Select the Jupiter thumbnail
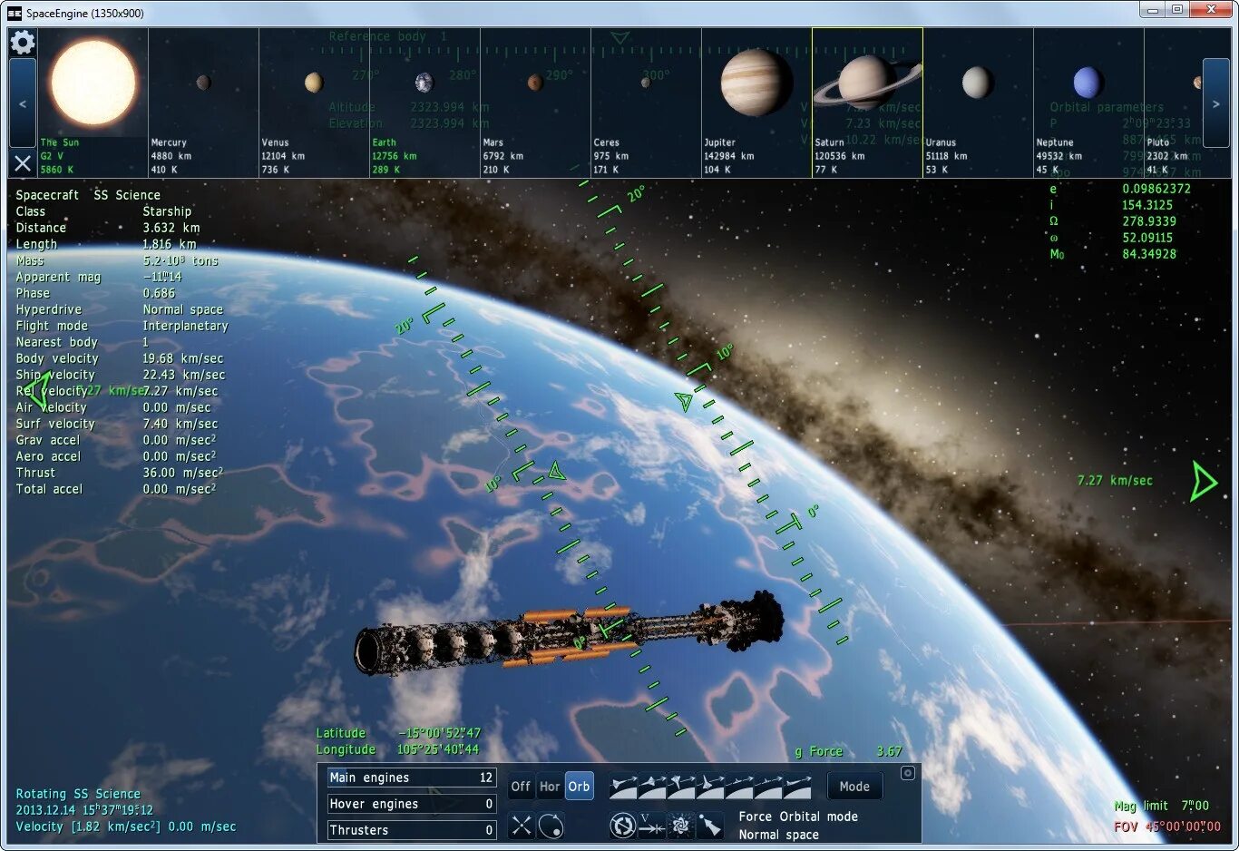Screen dimensions: 1239x851 (757, 103)
